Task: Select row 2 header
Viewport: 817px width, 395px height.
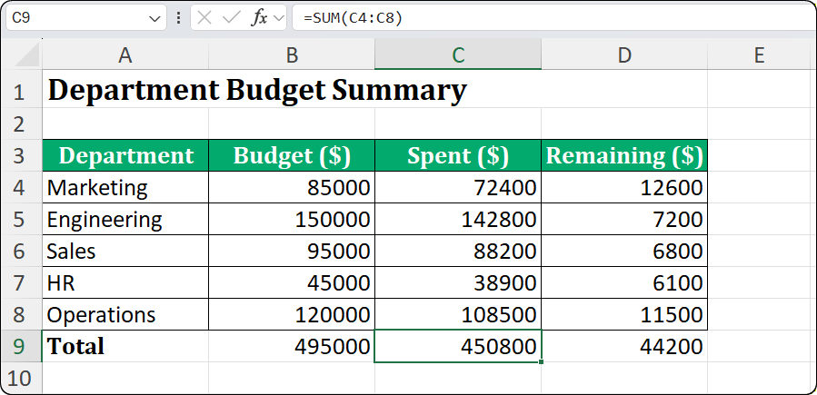Action: [21, 123]
